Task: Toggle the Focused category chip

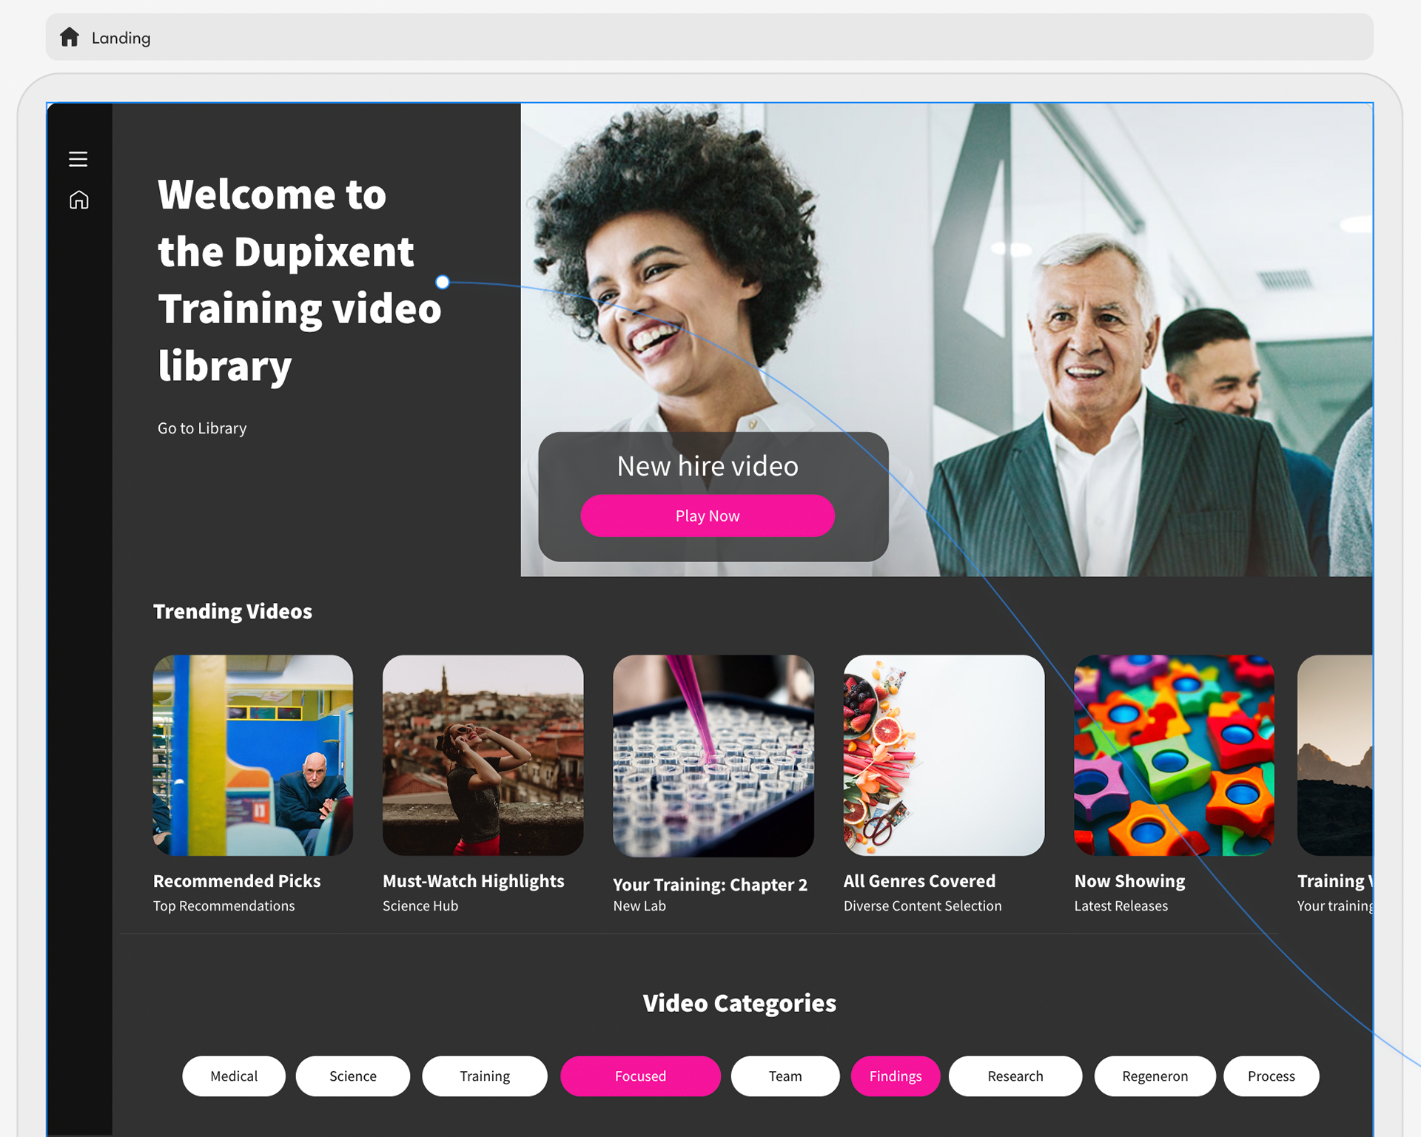Action: click(640, 1076)
